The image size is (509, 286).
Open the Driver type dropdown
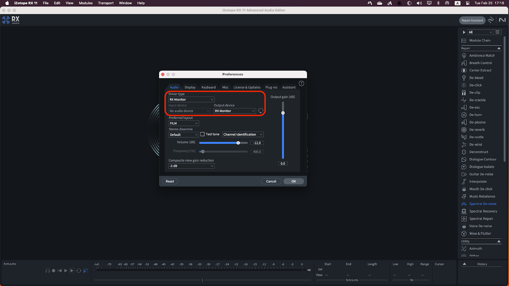click(x=191, y=99)
